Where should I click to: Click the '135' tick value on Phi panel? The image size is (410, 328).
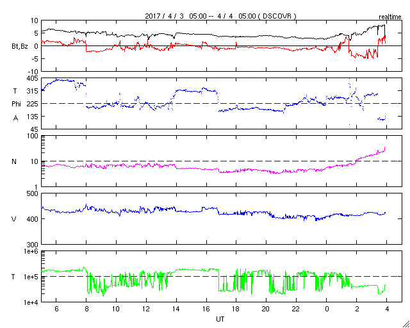[33, 117]
